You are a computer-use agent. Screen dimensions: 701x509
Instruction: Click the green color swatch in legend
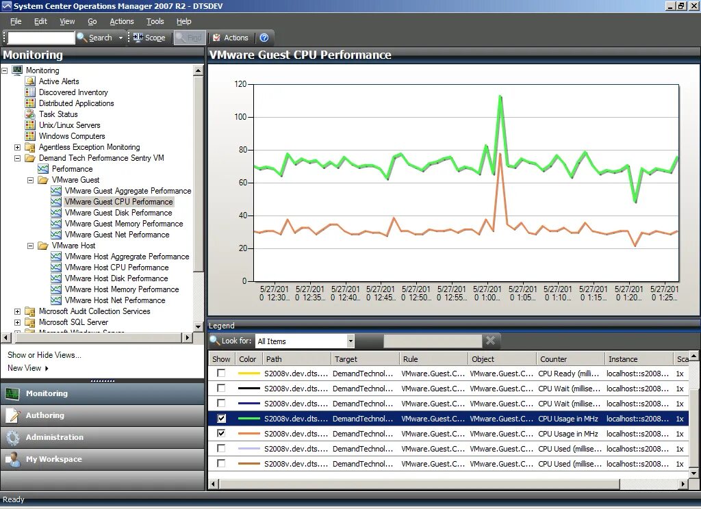tap(249, 419)
